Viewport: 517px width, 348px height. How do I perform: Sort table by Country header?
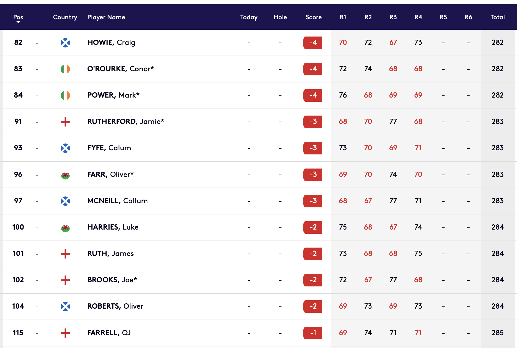pos(65,17)
